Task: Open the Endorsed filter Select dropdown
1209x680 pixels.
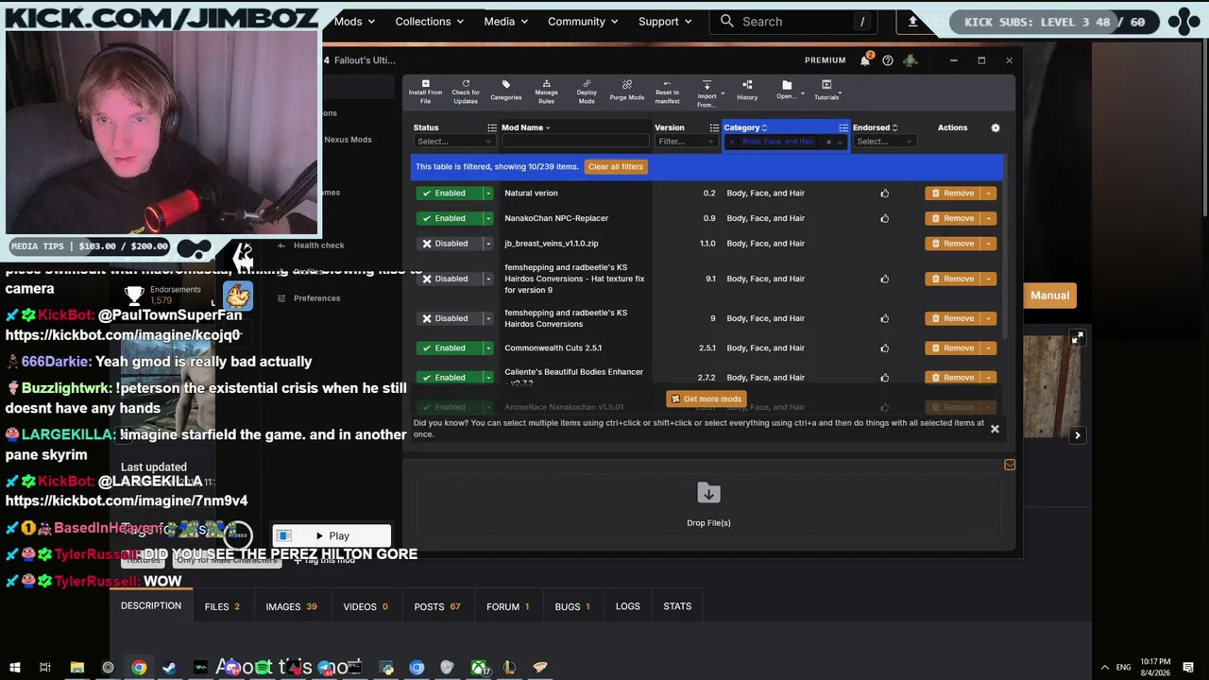Action: pyautogui.click(x=884, y=142)
